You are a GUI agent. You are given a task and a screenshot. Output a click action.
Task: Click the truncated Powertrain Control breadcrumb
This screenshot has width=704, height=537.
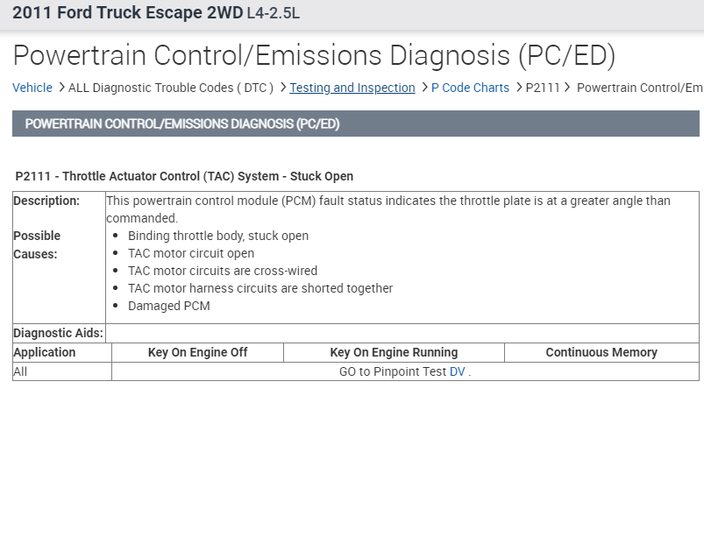[x=639, y=88]
